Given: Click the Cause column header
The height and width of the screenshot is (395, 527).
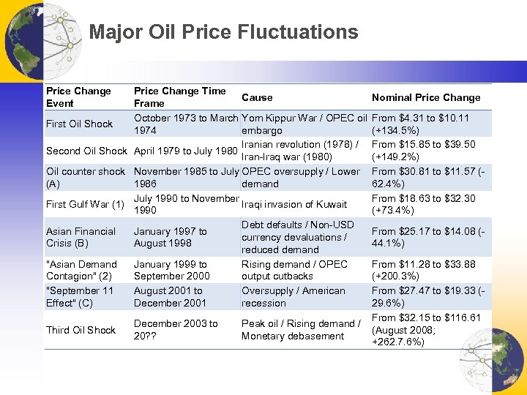Looking at the screenshot, I should pyautogui.click(x=257, y=97).
